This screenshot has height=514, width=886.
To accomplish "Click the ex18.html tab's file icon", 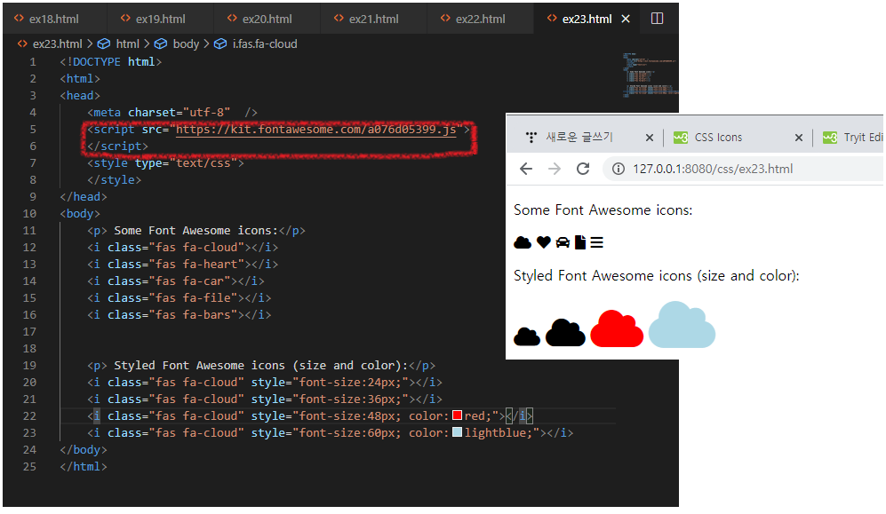I will (20, 19).
